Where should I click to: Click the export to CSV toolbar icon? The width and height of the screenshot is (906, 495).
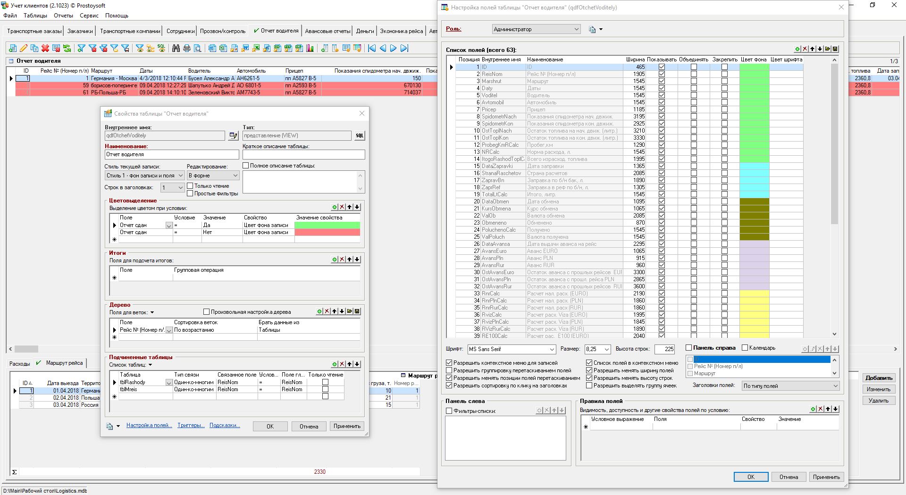pyautogui.click(x=277, y=48)
